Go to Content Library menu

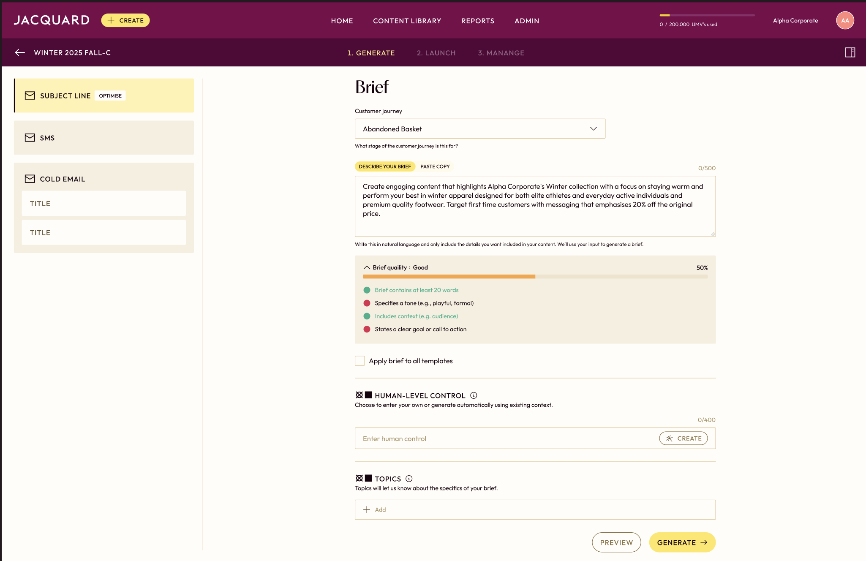(407, 21)
